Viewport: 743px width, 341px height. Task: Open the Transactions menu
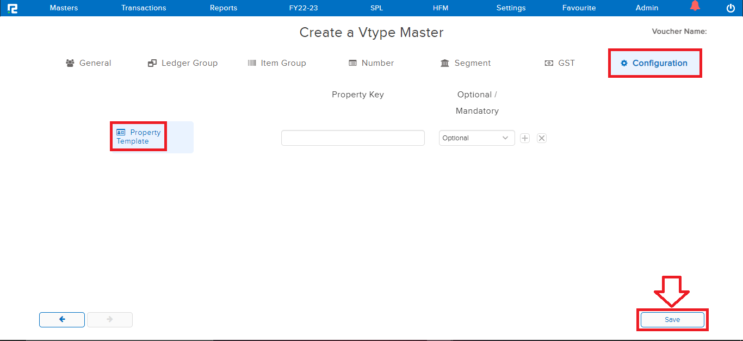coord(144,8)
